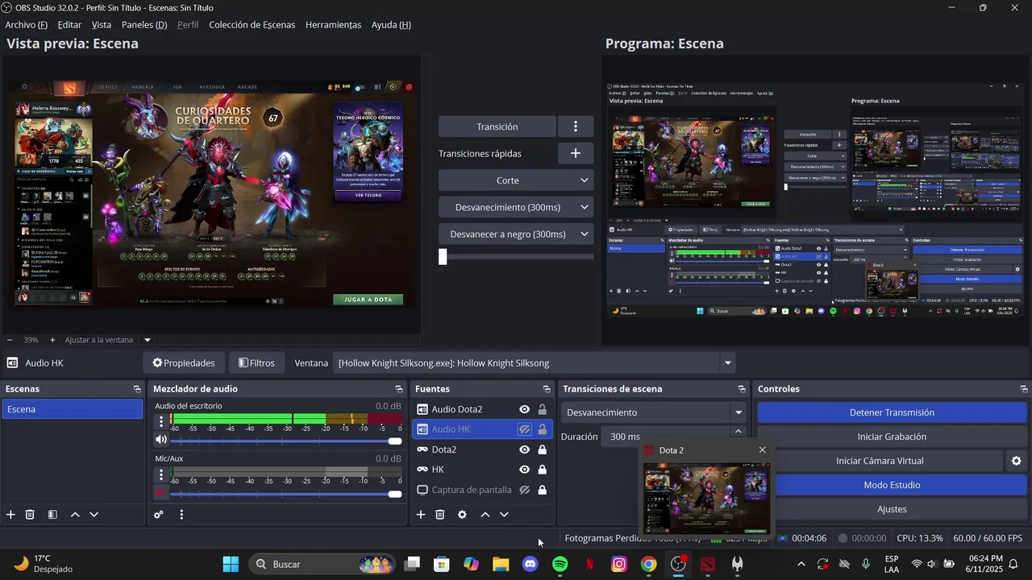Move the scene down in Escenas panel

pos(94,515)
